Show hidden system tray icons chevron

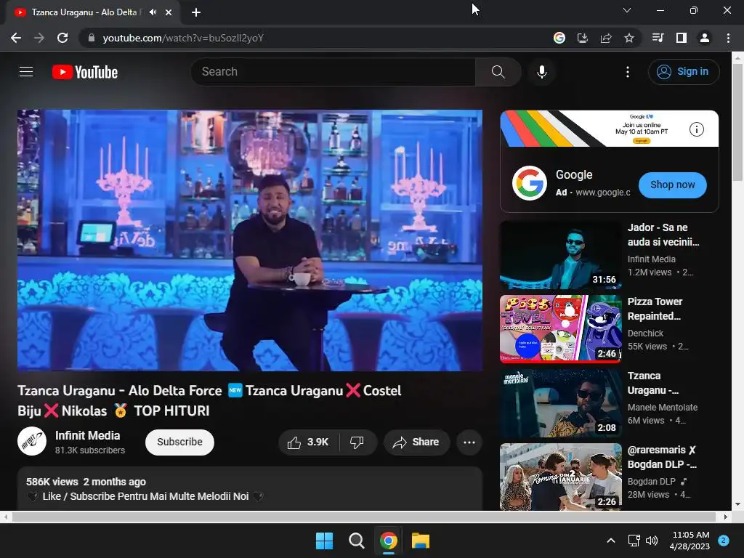611,541
